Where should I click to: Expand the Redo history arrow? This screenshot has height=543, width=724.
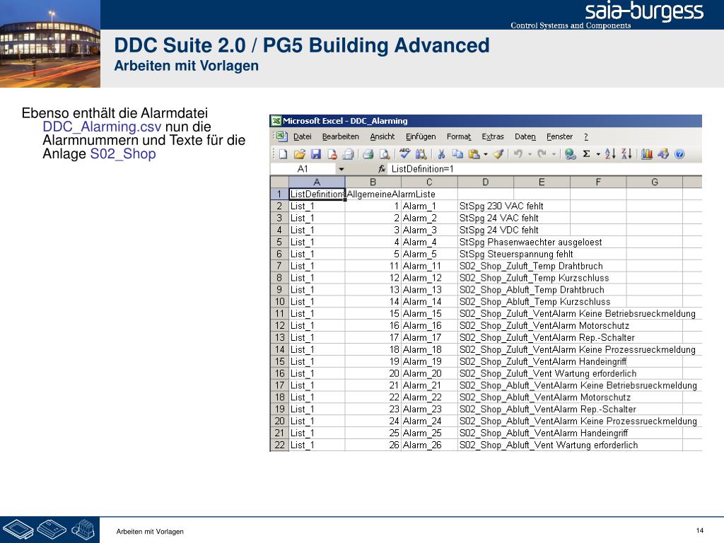[x=554, y=154]
